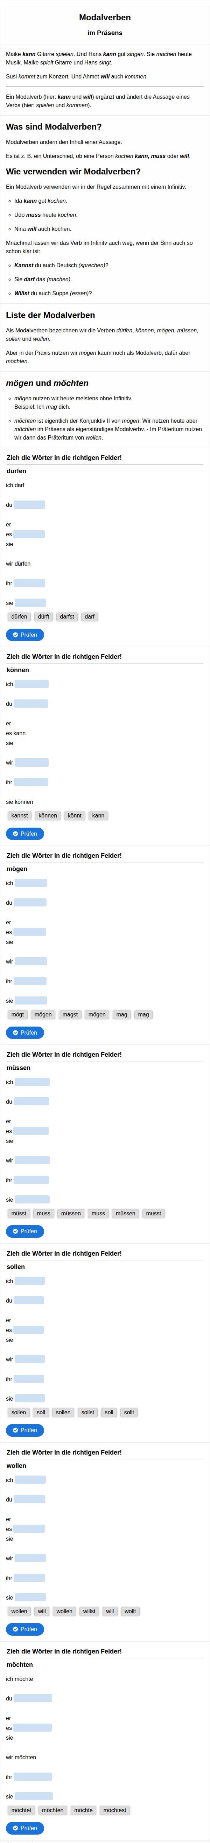
Task: Pick the "könnt" word chip
Action: tap(74, 816)
